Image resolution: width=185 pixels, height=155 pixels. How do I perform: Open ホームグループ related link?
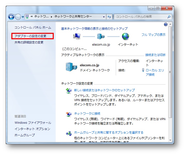[x=25, y=135]
